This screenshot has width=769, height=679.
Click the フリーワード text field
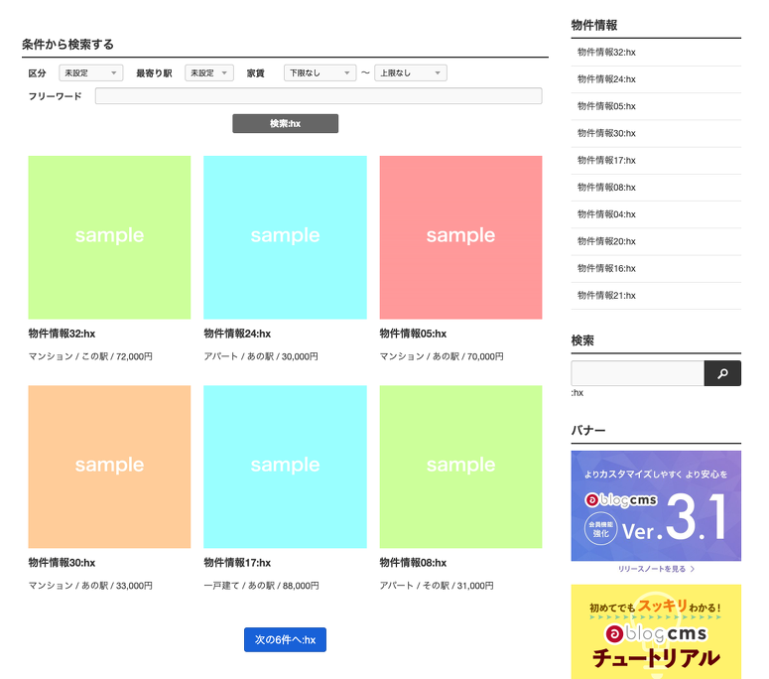pyautogui.click(x=318, y=96)
